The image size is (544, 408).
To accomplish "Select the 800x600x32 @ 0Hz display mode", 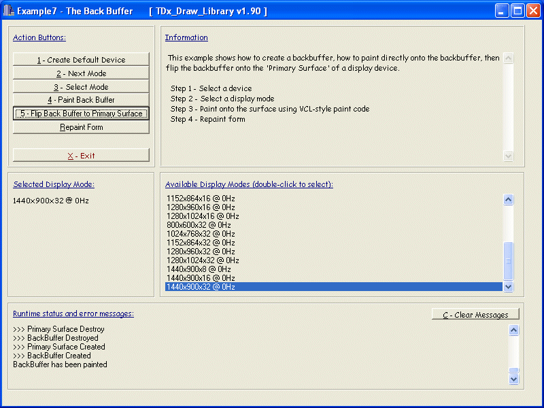I will click(x=199, y=225).
